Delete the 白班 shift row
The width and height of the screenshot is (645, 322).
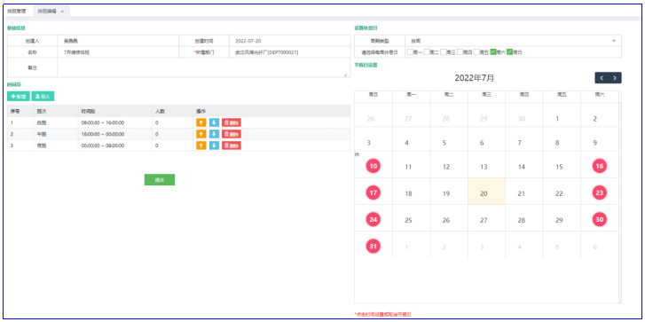coord(232,122)
